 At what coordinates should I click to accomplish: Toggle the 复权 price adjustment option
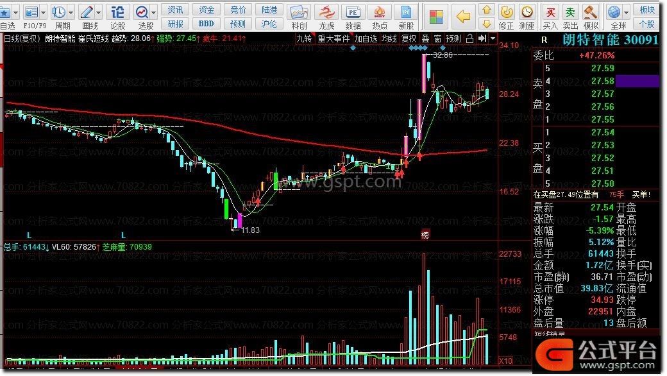click(409, 38)
